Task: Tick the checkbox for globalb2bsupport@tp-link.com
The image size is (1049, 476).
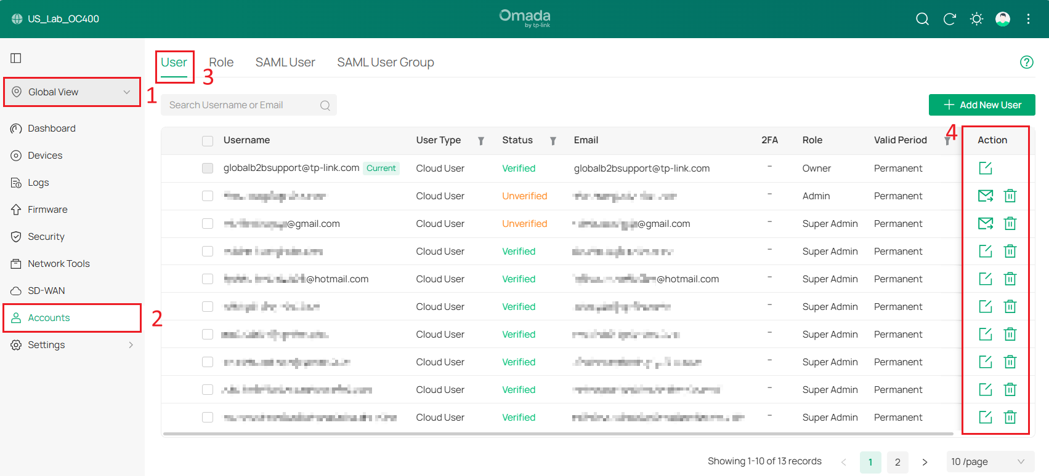Action: 208,168
